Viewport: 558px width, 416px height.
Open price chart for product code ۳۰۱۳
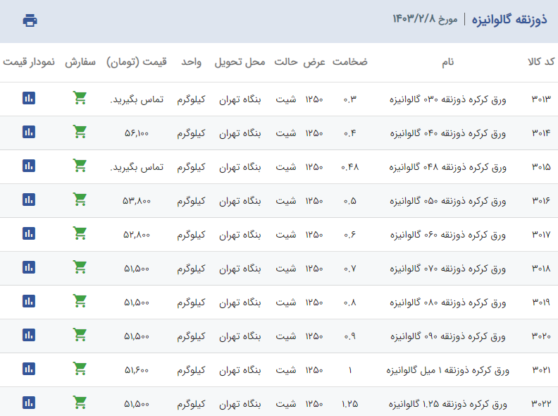[x=29, y=98]
